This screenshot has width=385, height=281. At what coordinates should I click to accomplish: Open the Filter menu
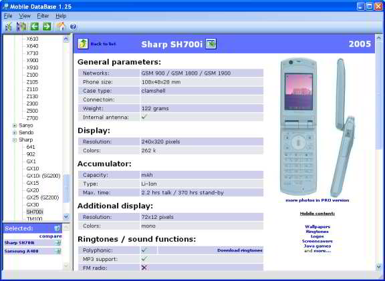[x=43, y=16]
